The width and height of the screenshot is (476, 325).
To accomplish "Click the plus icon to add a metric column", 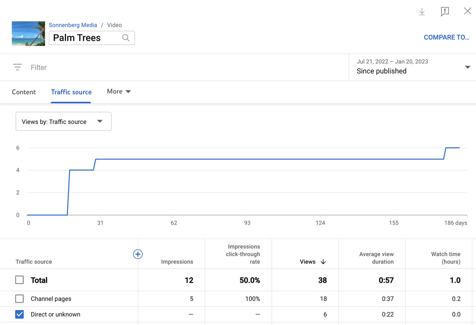I will point(138,254).
